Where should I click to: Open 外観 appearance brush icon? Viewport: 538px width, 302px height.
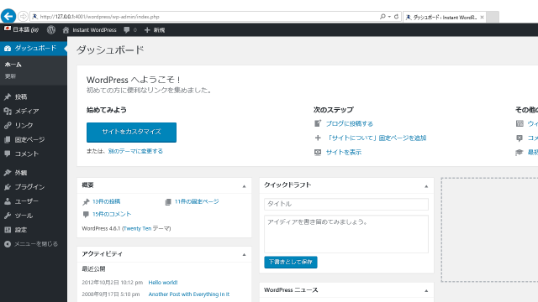point(8,173)
